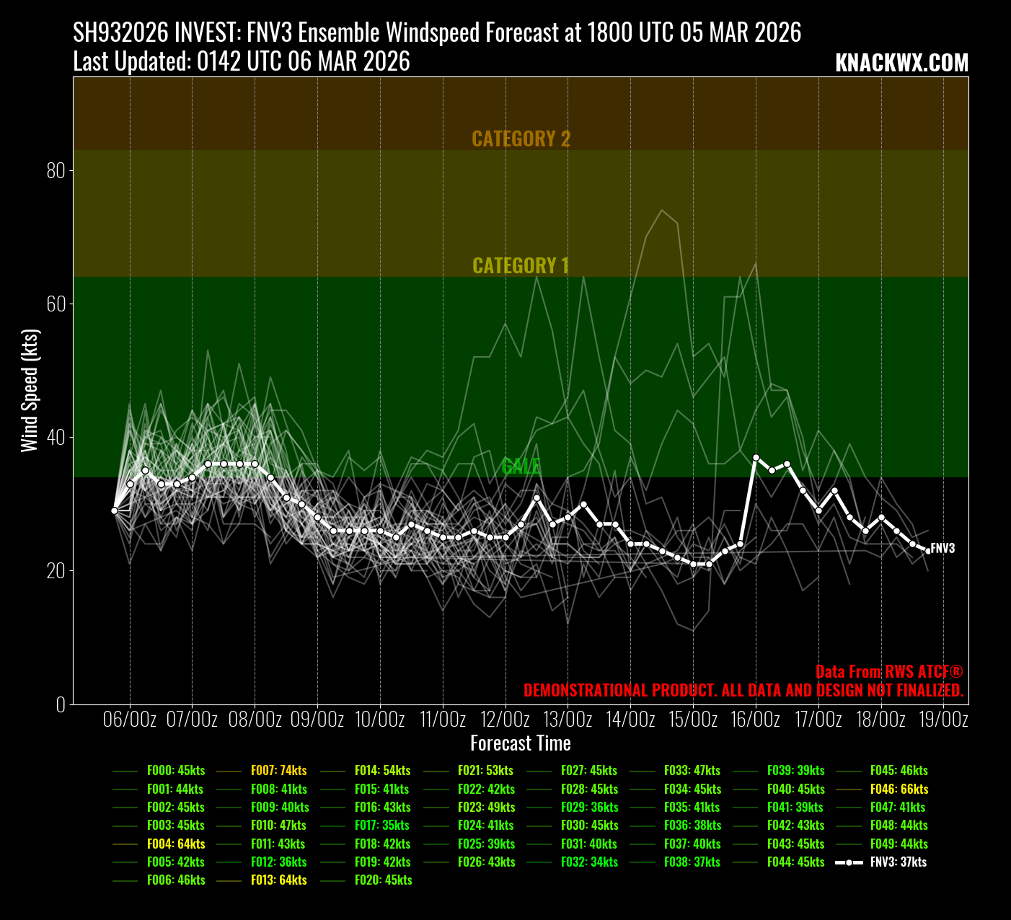Screen dimensions: 1011x920
Task: Click the 06/00z time axis tick label
Action: (130, 720)
